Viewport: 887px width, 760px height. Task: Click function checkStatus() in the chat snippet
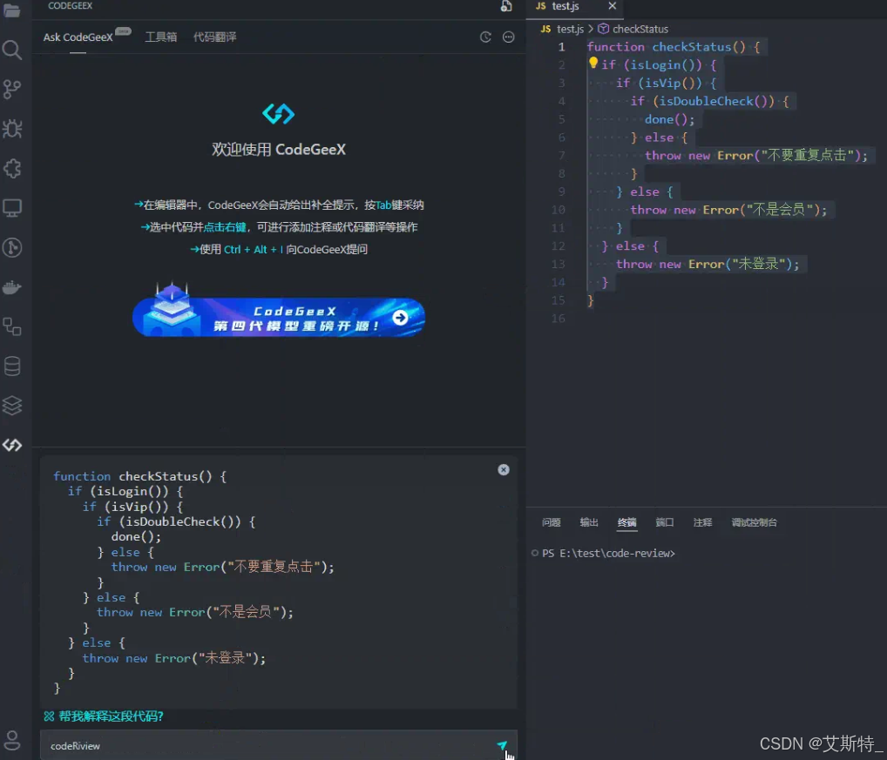[132, 476]
